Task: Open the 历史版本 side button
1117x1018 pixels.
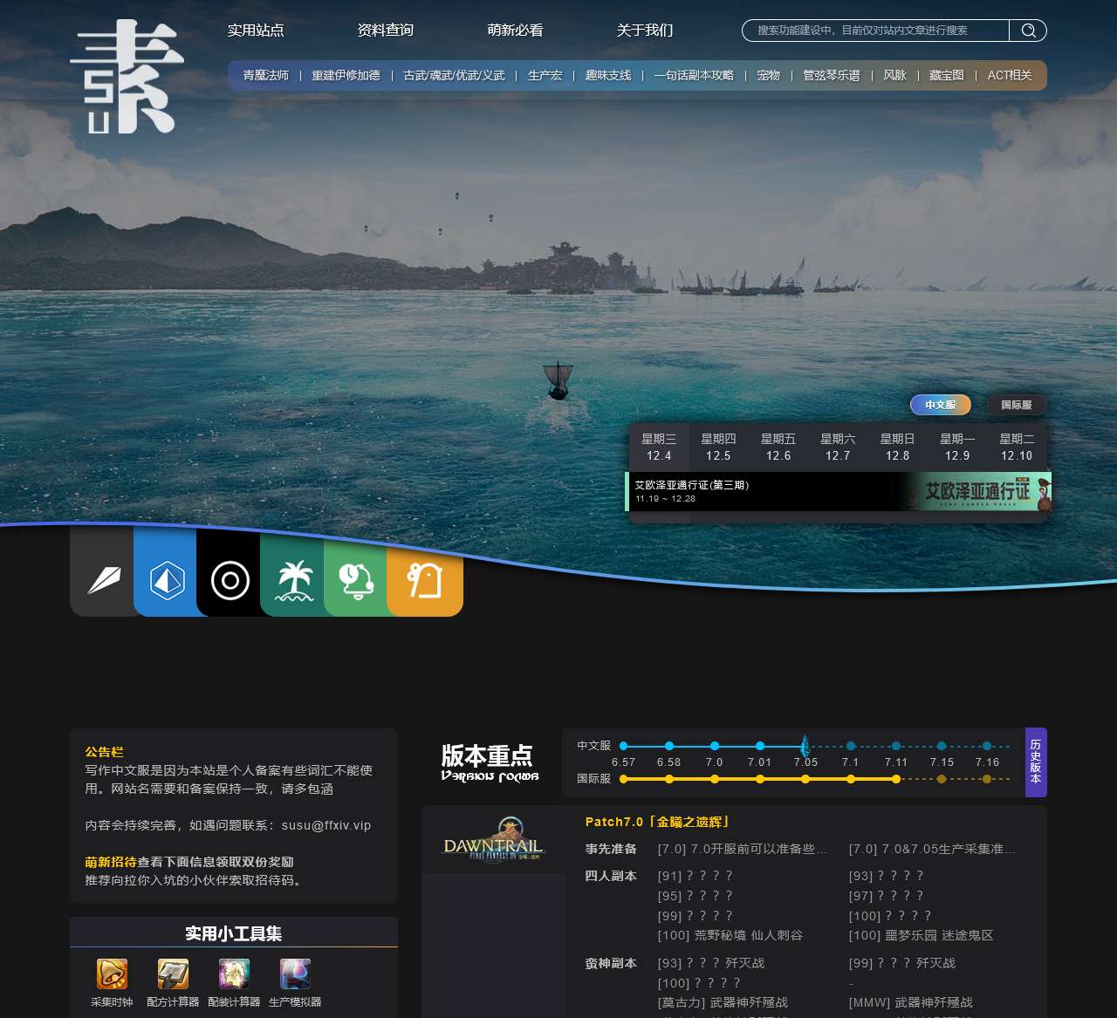Action: click(1036, 762)
